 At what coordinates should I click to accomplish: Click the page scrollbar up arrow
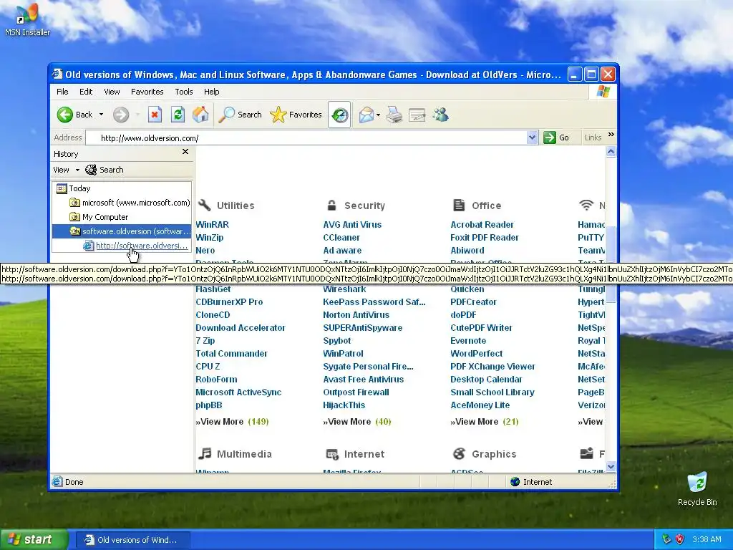point(611,152)
